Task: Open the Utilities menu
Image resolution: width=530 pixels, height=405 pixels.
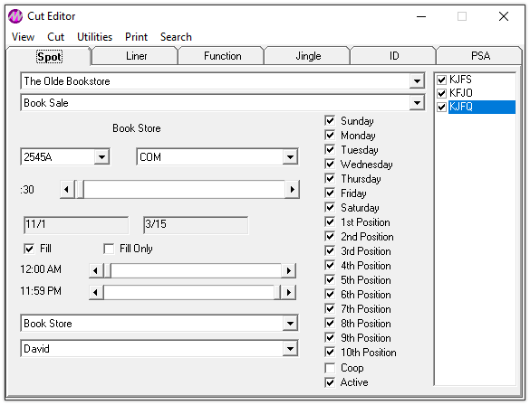Action: [x=94, y=37]
